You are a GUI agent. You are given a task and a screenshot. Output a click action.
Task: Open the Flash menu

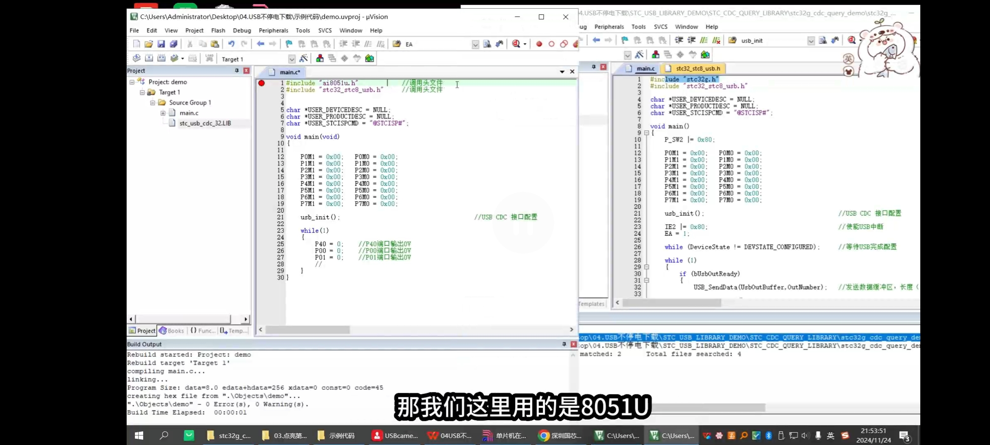218,30
